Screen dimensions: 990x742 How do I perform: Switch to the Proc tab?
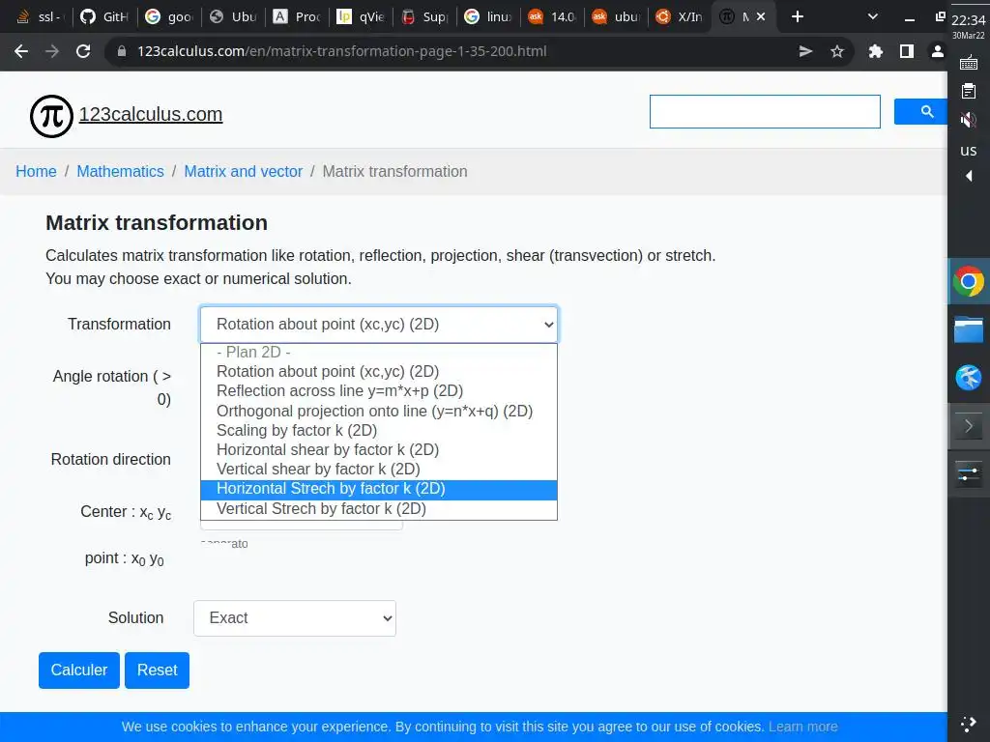pos(297,16)
